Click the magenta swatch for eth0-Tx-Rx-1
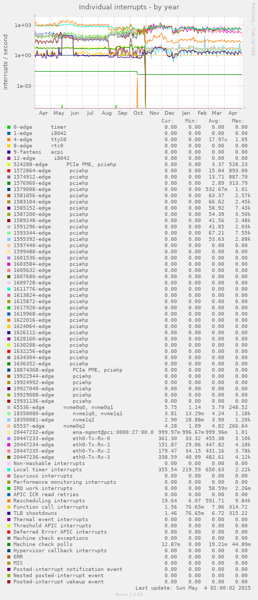 point(9,445)
